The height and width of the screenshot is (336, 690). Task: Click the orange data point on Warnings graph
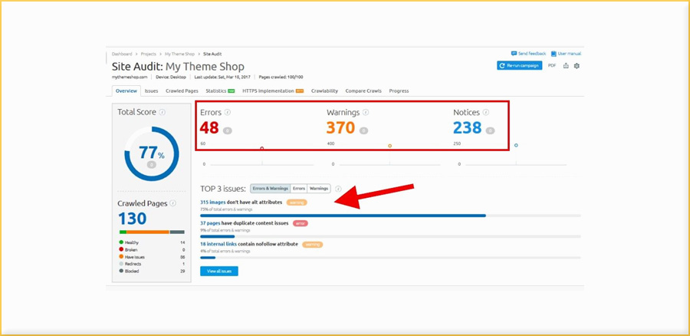click(390, 146)
